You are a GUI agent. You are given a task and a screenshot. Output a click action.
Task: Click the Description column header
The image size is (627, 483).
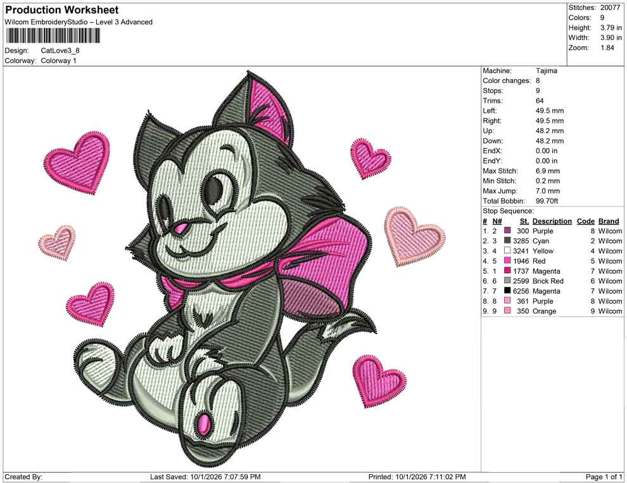[x=552, y=221]
